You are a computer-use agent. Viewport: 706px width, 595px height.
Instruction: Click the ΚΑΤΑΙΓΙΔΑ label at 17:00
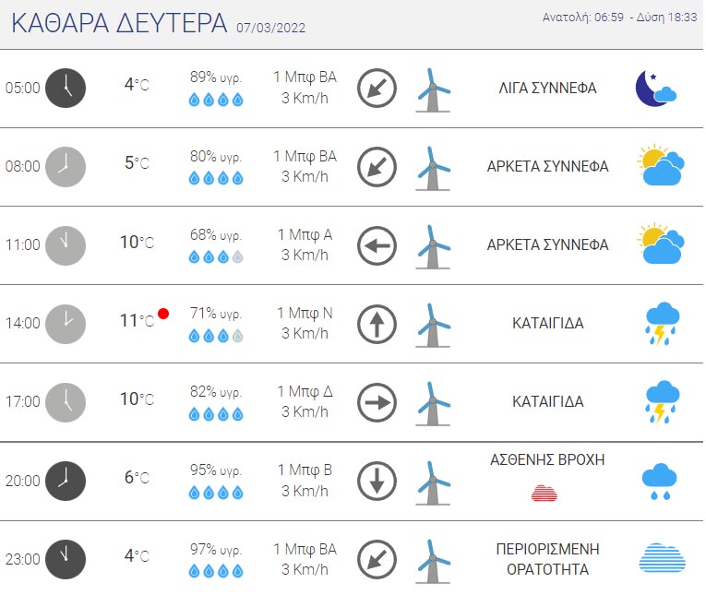[x=547, y=401]
